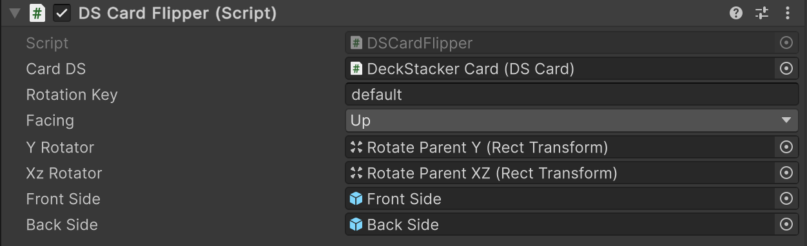Open the component three-dot options menu
807x246 pixels.
point(788,13)
